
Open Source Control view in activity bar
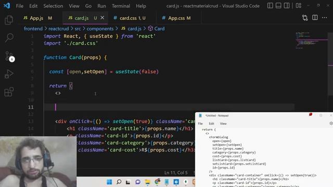[9, 56]
